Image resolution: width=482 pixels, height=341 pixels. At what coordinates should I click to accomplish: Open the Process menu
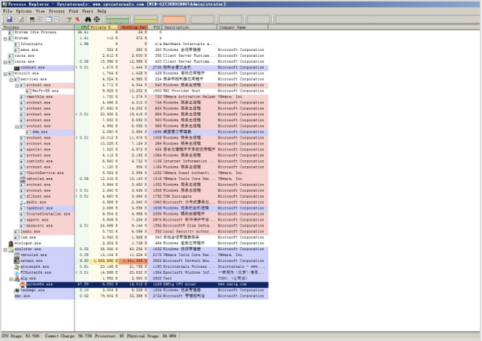[x=57, y=11]
